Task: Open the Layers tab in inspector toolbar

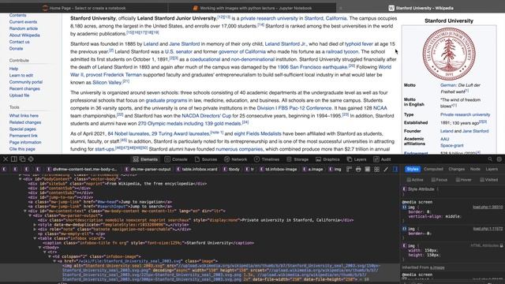Action: tap(357, 159)
